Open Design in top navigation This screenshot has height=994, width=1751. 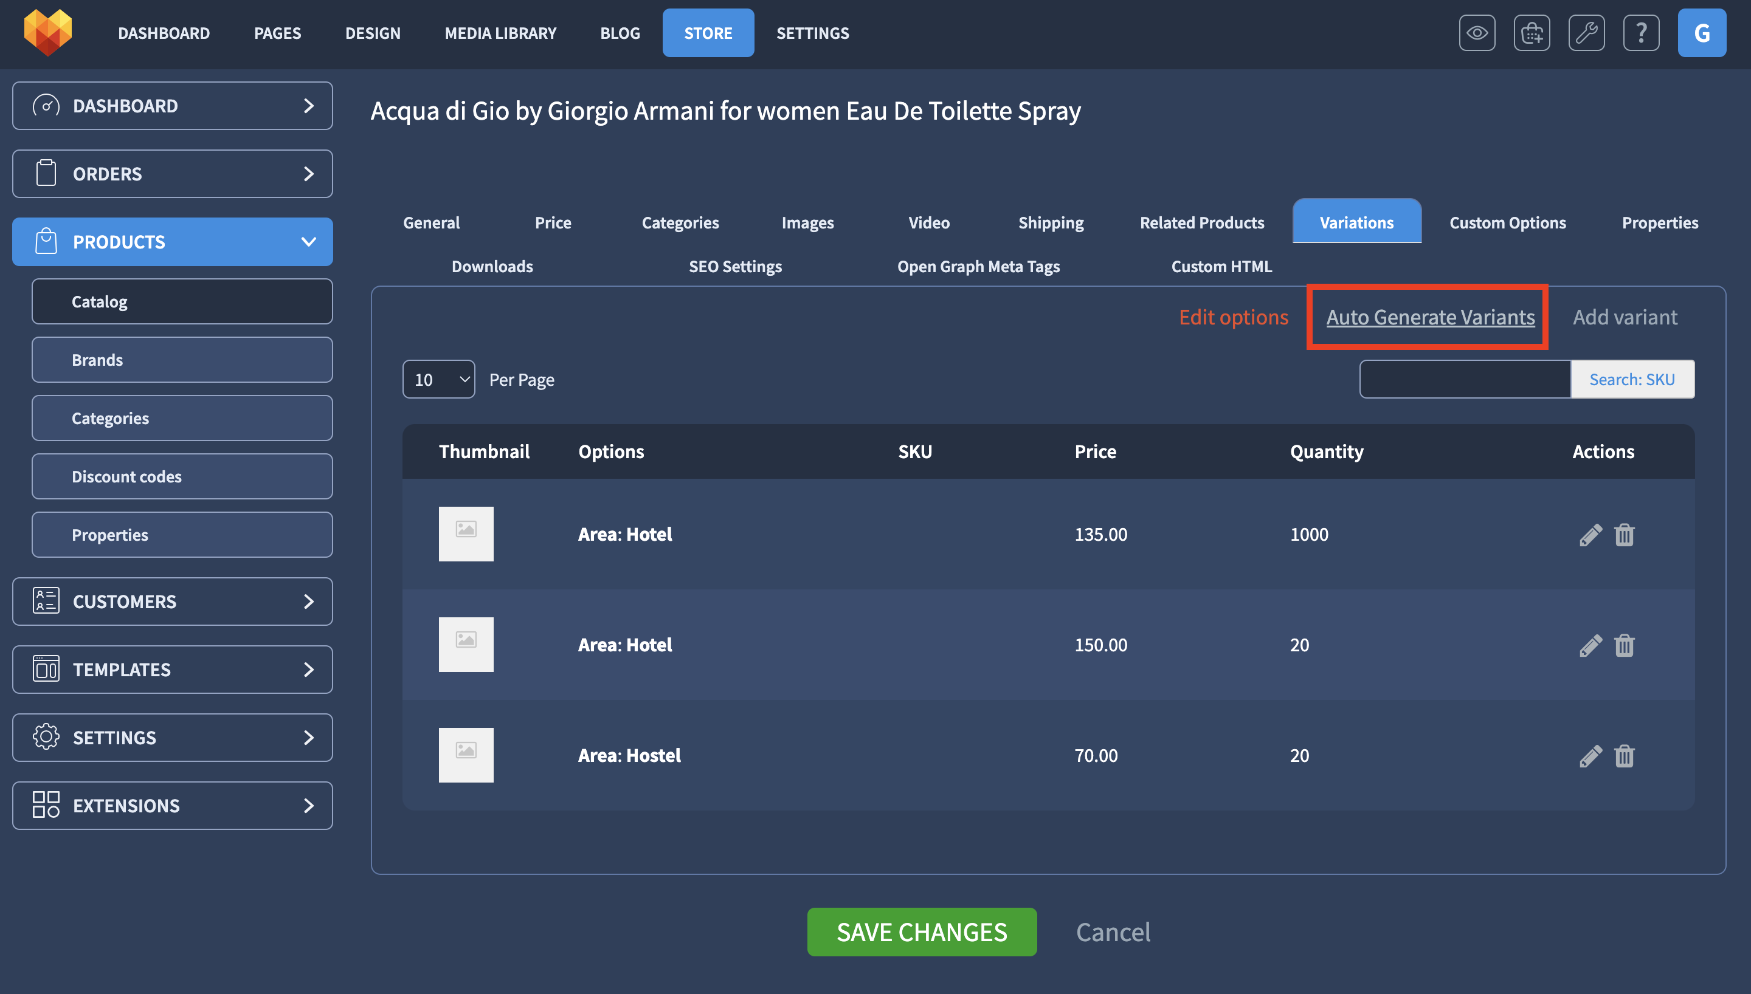click(x=373, y=33)
